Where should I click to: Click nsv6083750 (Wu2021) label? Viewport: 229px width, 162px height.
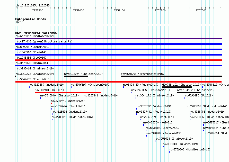(x=158, y=122)
